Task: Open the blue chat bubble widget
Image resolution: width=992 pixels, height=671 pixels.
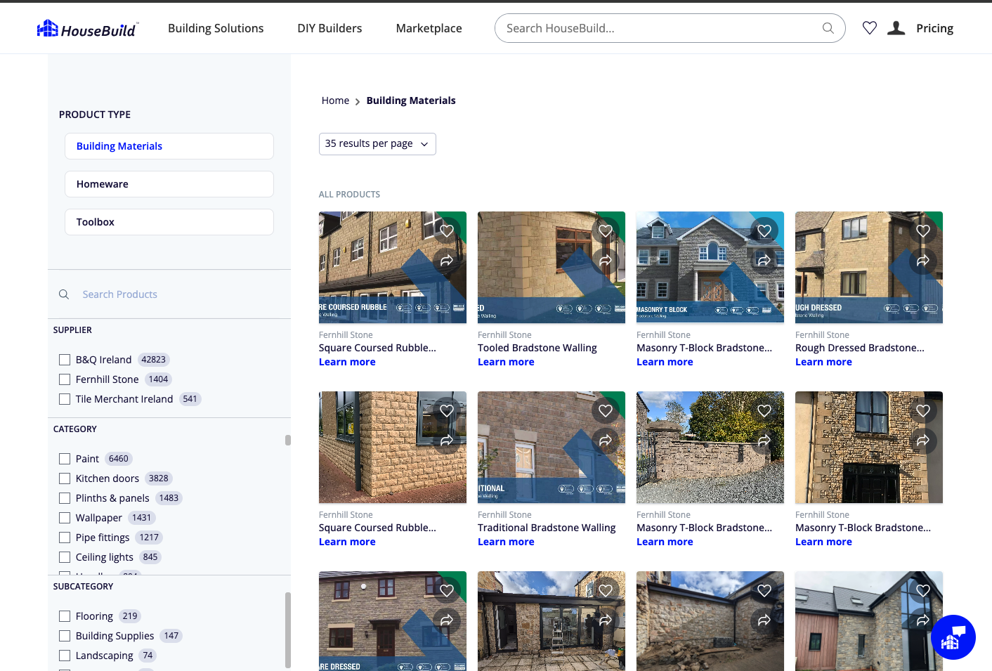Action: coord(953,637)
